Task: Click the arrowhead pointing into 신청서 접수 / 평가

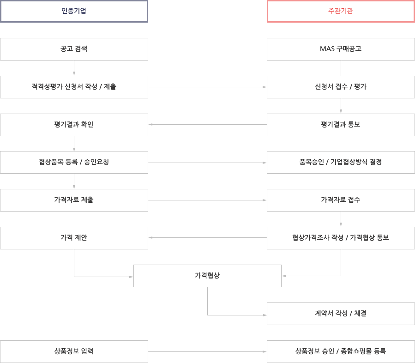Action: (x=265, y=87)
